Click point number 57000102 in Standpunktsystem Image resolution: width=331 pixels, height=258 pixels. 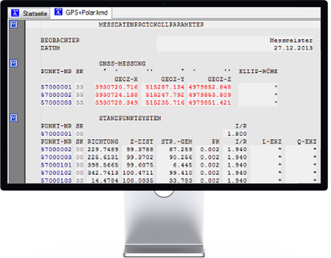pos(56,172)
